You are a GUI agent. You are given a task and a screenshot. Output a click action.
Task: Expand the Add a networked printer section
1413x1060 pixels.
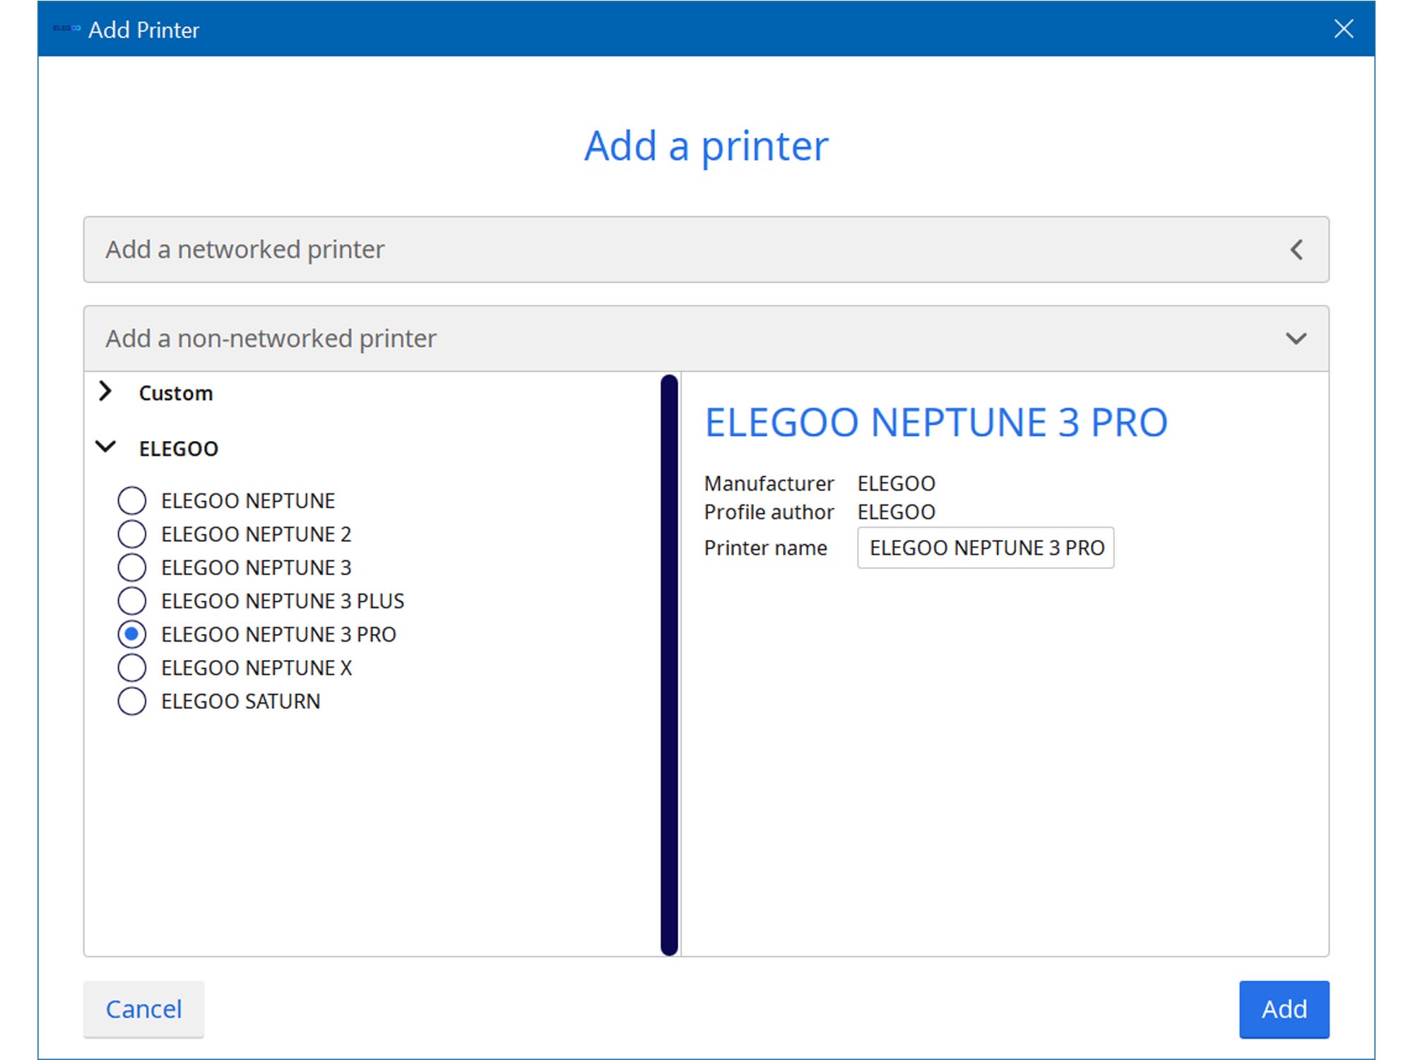point(706,249)
